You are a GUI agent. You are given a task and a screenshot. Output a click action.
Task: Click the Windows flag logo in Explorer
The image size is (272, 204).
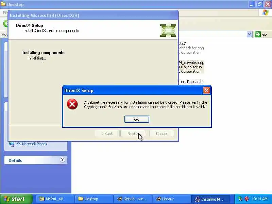click(x=265, y=13)
